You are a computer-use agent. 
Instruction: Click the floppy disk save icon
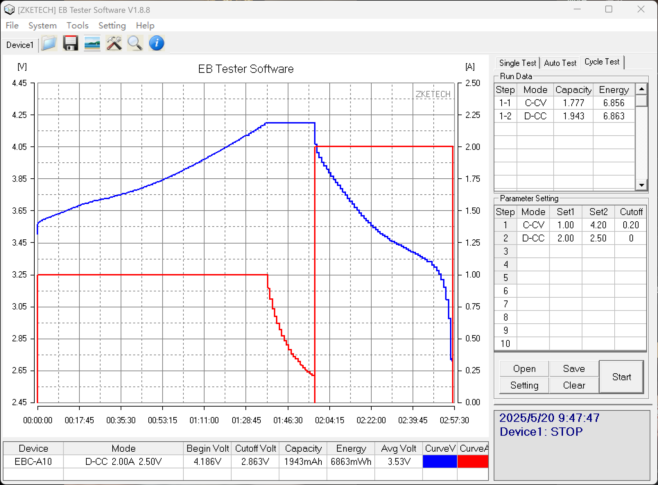[x=71, y=44]
